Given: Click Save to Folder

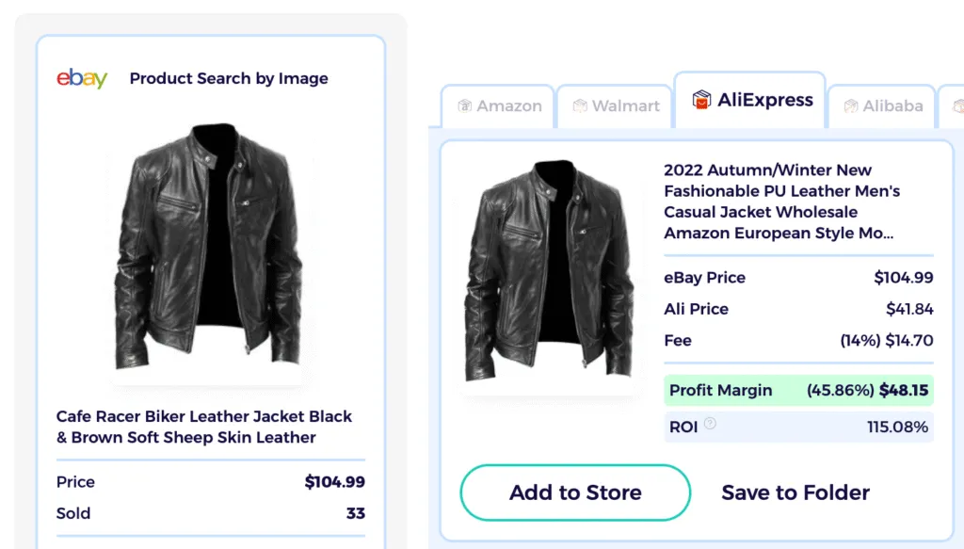Looking at the screenshot, I should pyautogui.click(x=795, y=492).
